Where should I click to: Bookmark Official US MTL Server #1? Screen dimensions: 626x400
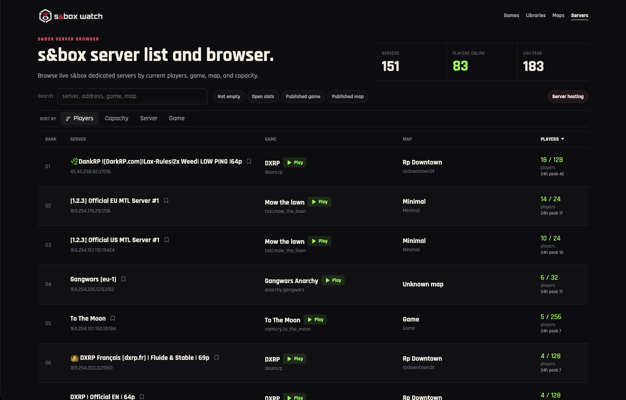click(166, 240)
